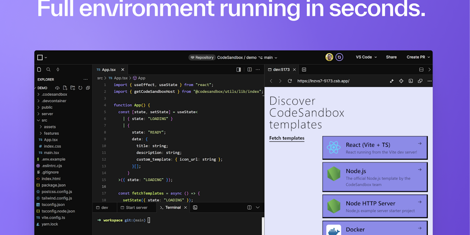Image resolution: width=470 pixels, height=235 pixels.
Task: Click the Share button
Action: click(391, 57)
